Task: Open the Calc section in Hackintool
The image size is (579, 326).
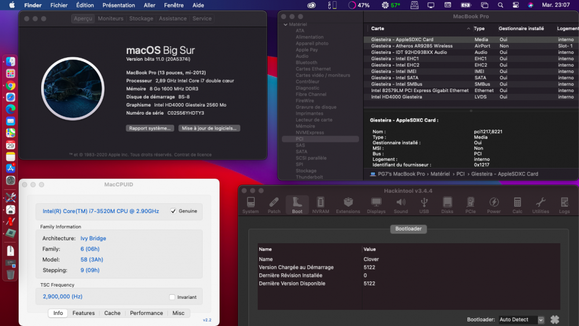Action: click(x=517, y=206)
